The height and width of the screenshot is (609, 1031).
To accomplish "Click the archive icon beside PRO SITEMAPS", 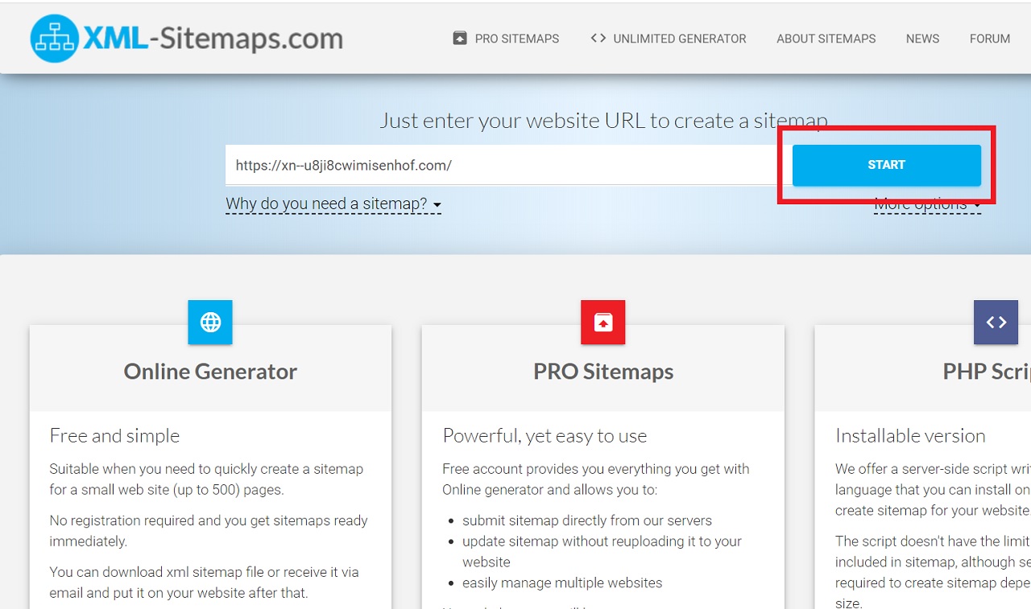I will (460, 38).
